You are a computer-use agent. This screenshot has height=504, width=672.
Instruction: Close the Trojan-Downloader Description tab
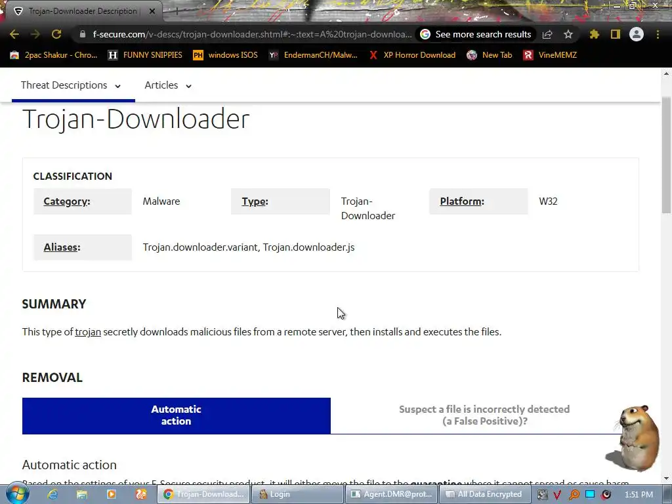(x=152, y=11)
